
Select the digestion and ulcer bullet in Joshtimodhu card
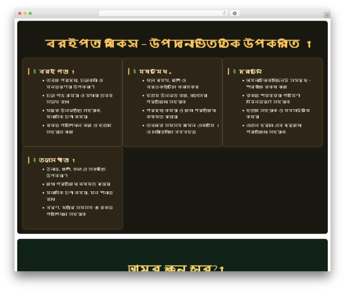[x=177, y=99]
